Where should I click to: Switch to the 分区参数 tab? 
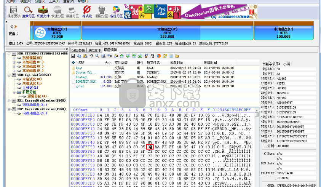(x=78, y=50)
